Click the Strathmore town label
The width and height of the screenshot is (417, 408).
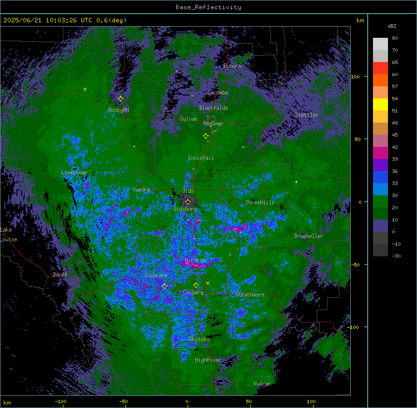point(250,295)
